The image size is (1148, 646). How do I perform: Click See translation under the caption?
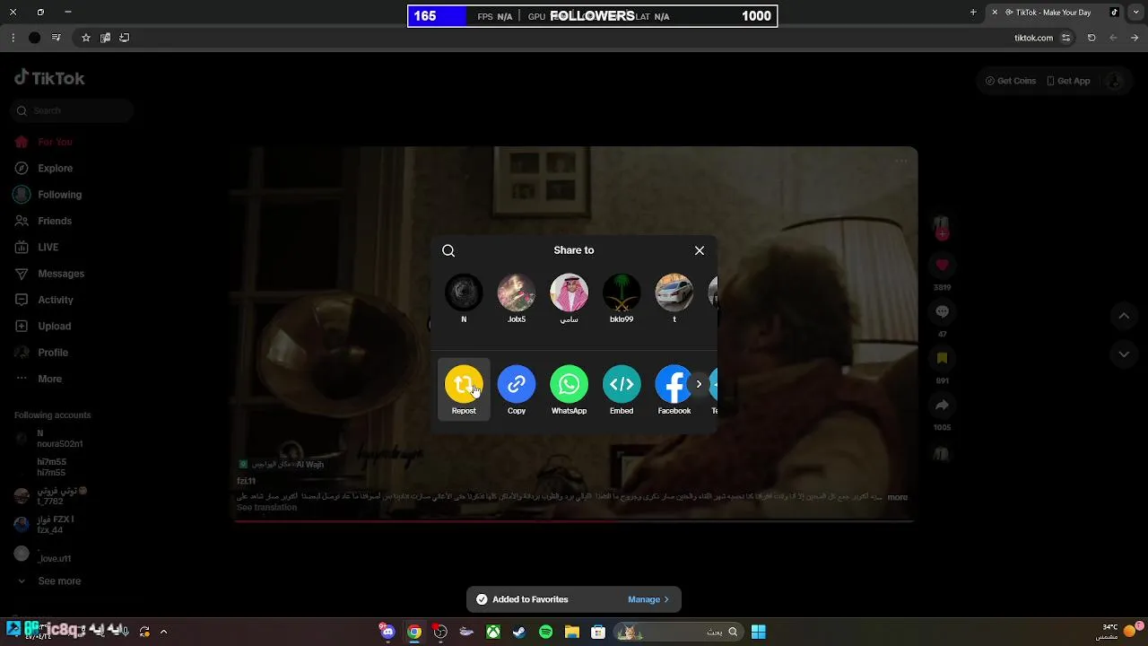266,508
